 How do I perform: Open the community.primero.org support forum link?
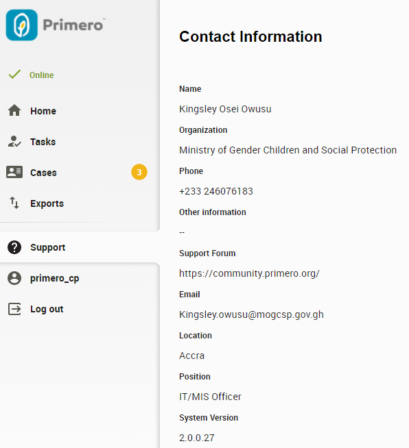[x=249, y=273]
